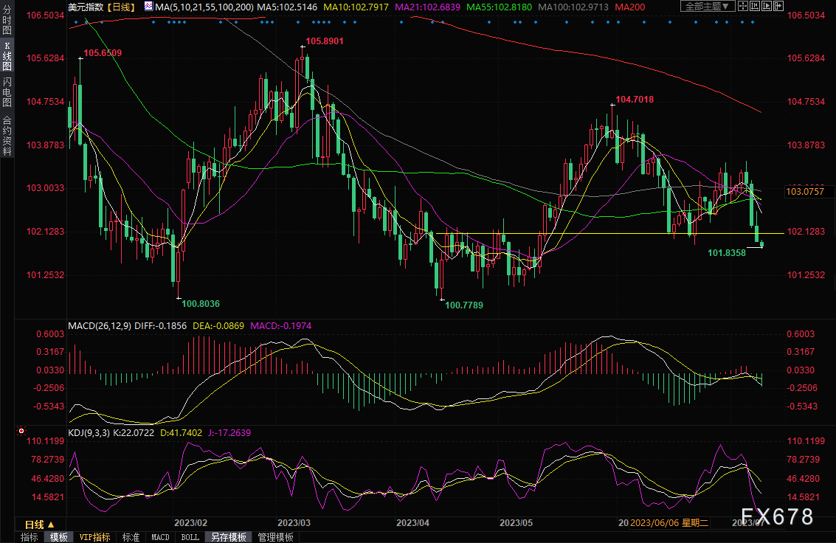Apply the BOLL indicator template

coord(190,537)
